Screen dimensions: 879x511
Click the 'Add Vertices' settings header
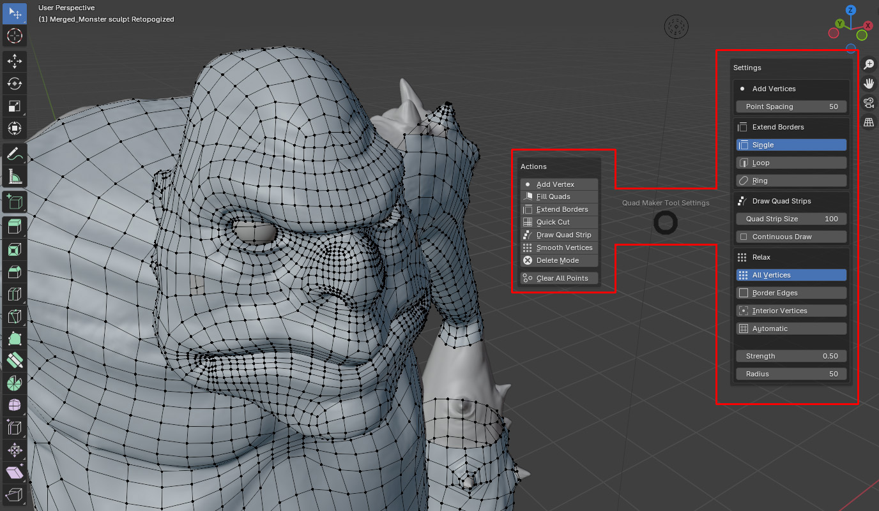pos(774,89)
